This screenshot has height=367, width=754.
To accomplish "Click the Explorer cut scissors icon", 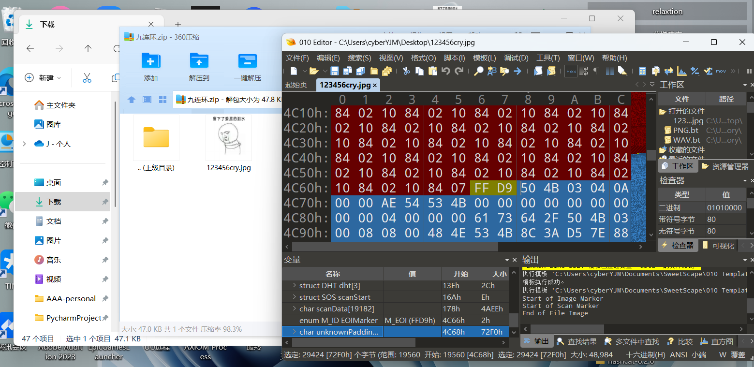I will tap(87, 77).
